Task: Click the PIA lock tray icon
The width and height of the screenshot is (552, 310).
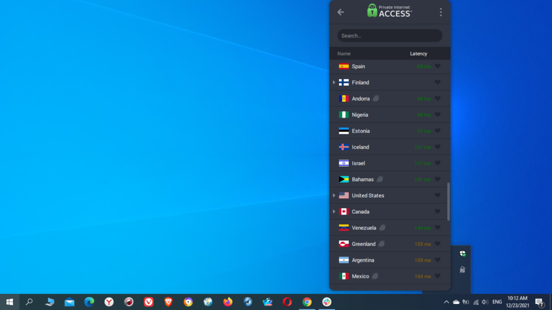Action: tap(462, 270)
